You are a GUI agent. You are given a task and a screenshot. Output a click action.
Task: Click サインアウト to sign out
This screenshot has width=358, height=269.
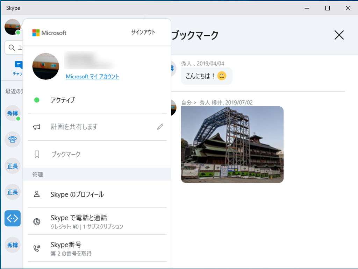[x=143, y=31]
